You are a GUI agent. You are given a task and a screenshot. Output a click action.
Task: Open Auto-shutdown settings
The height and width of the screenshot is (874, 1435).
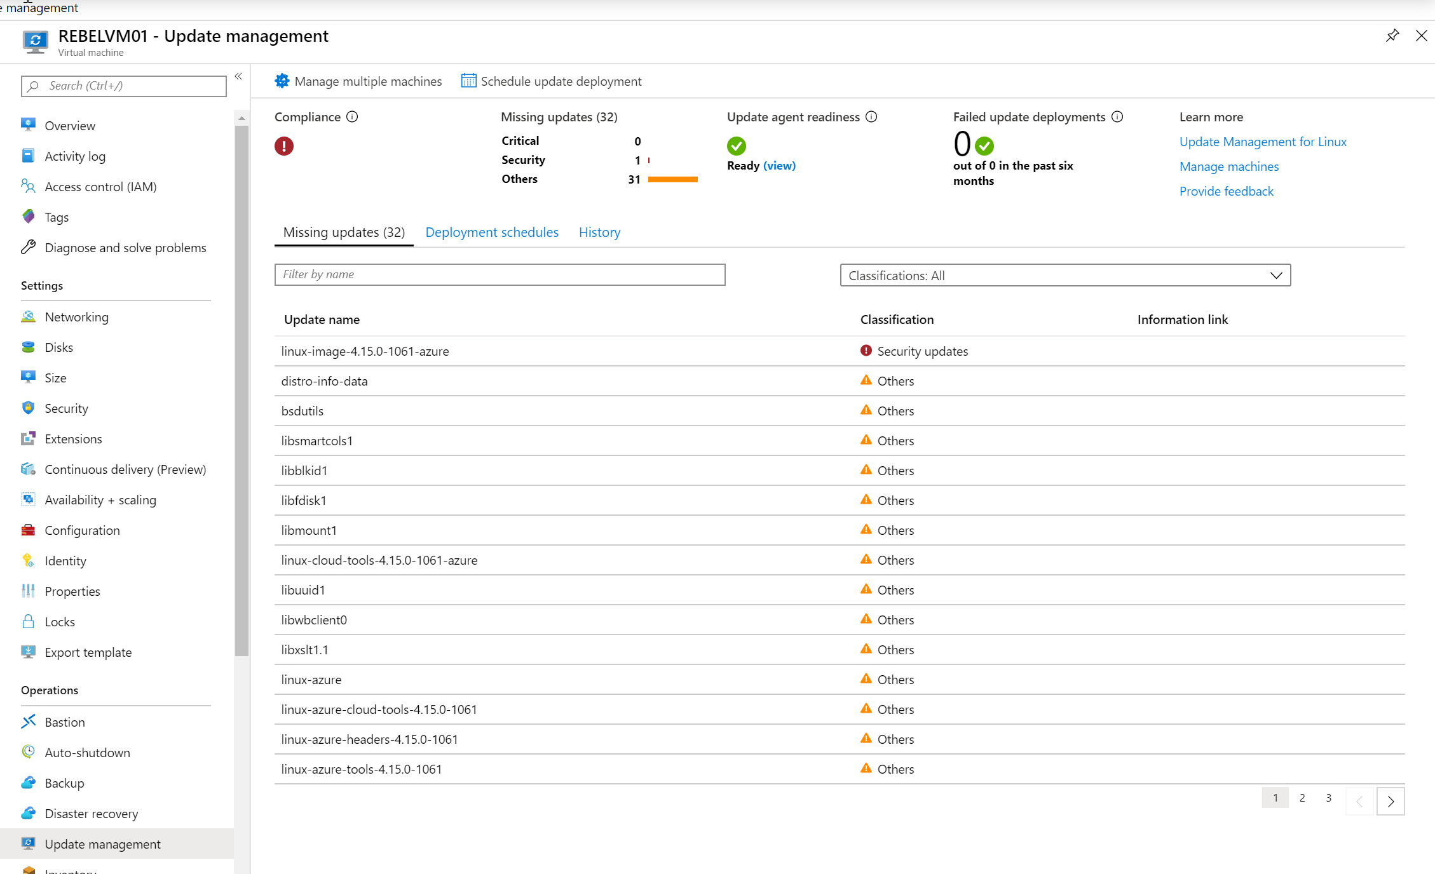(87, 753)
